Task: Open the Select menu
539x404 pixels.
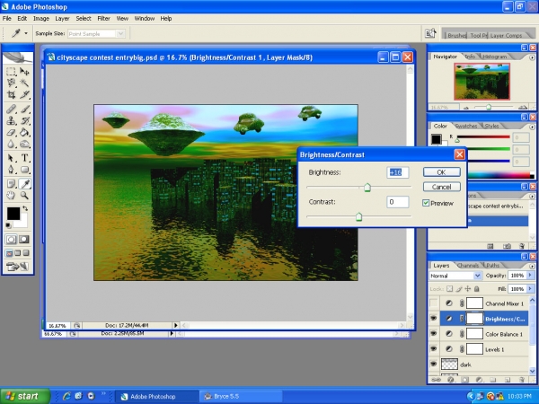Action: pos(84,19)
